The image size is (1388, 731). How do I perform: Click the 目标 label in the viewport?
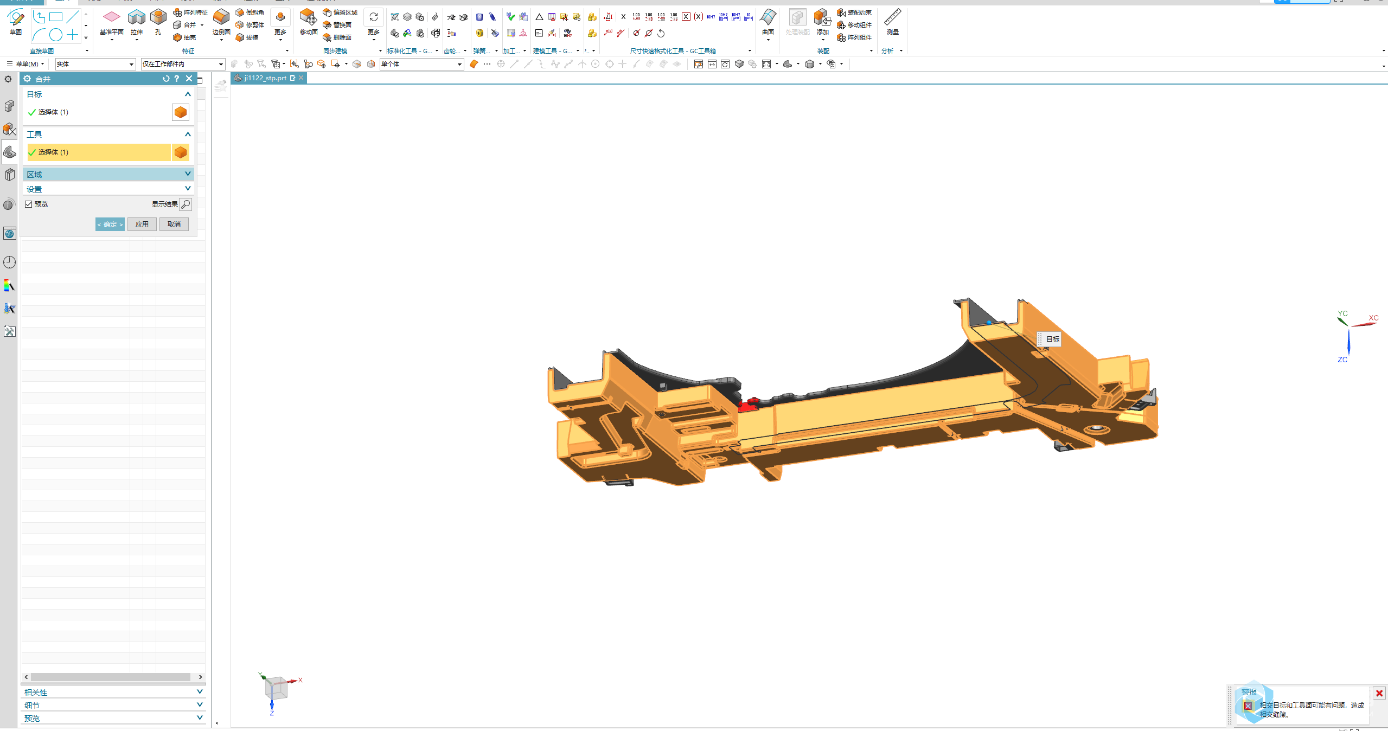1053,339
